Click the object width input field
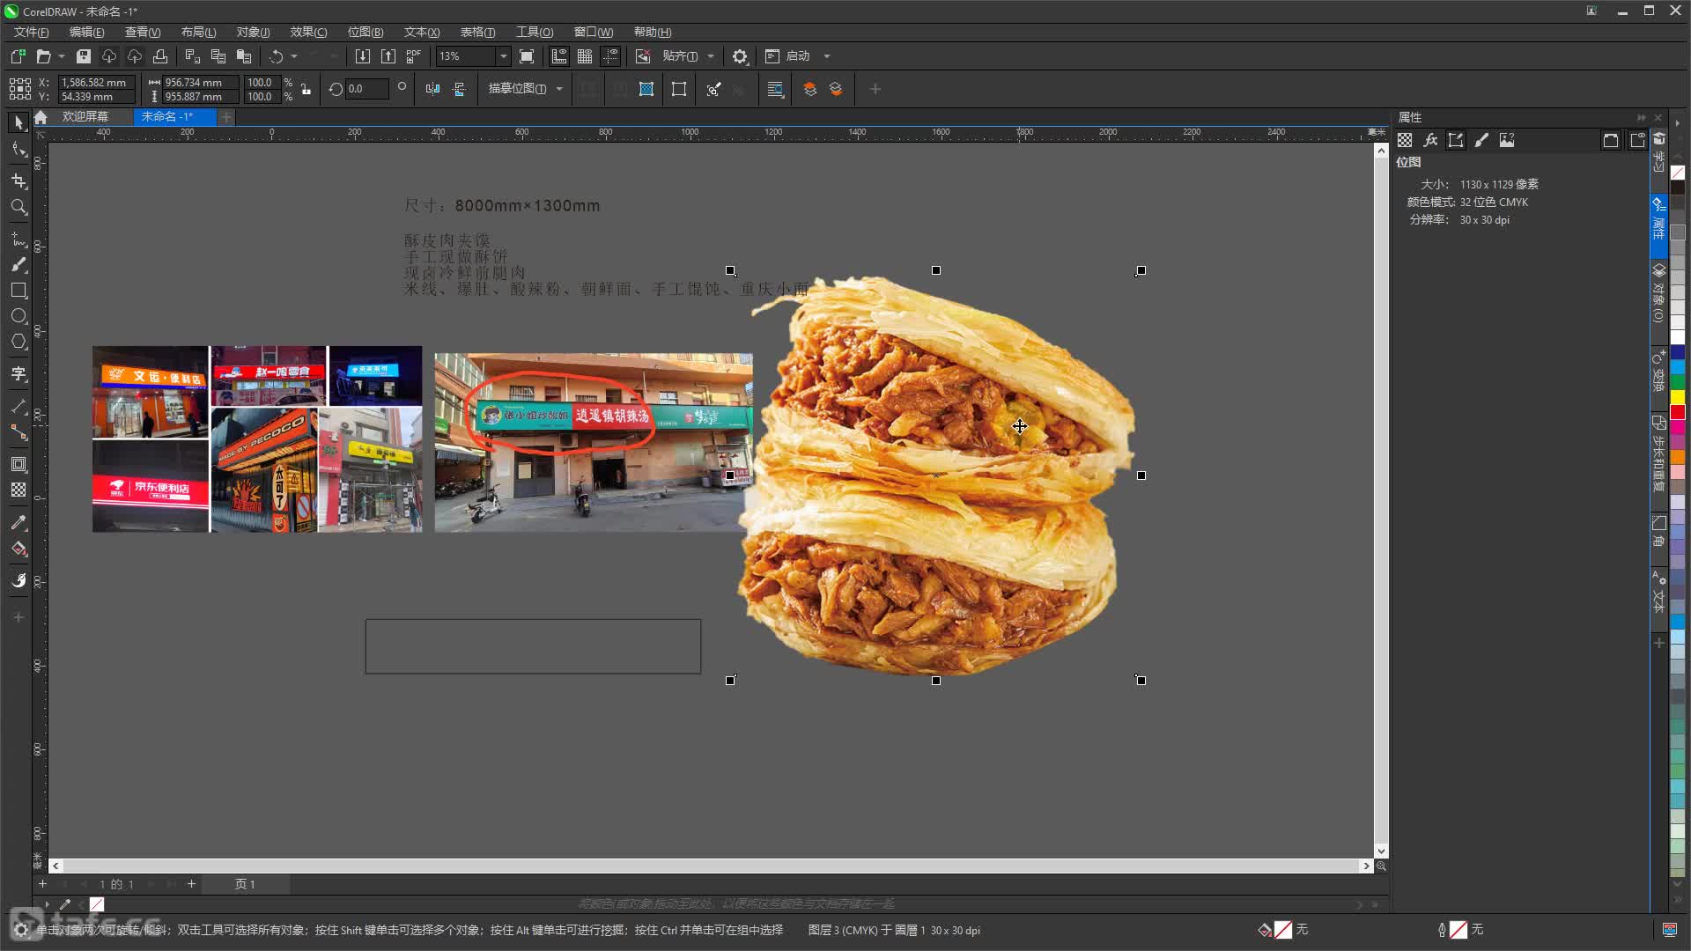This screenshot has height=951, width=1691. [200, 82]
